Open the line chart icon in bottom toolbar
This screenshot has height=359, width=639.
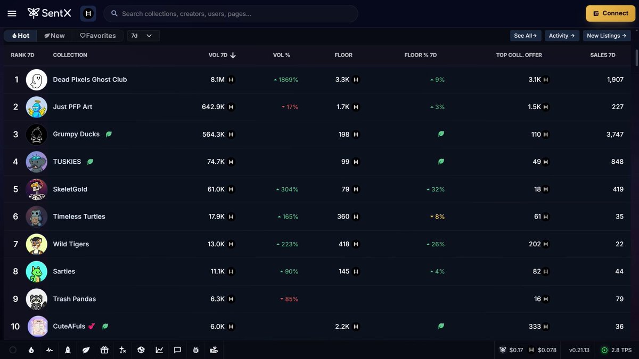(159, 350)
